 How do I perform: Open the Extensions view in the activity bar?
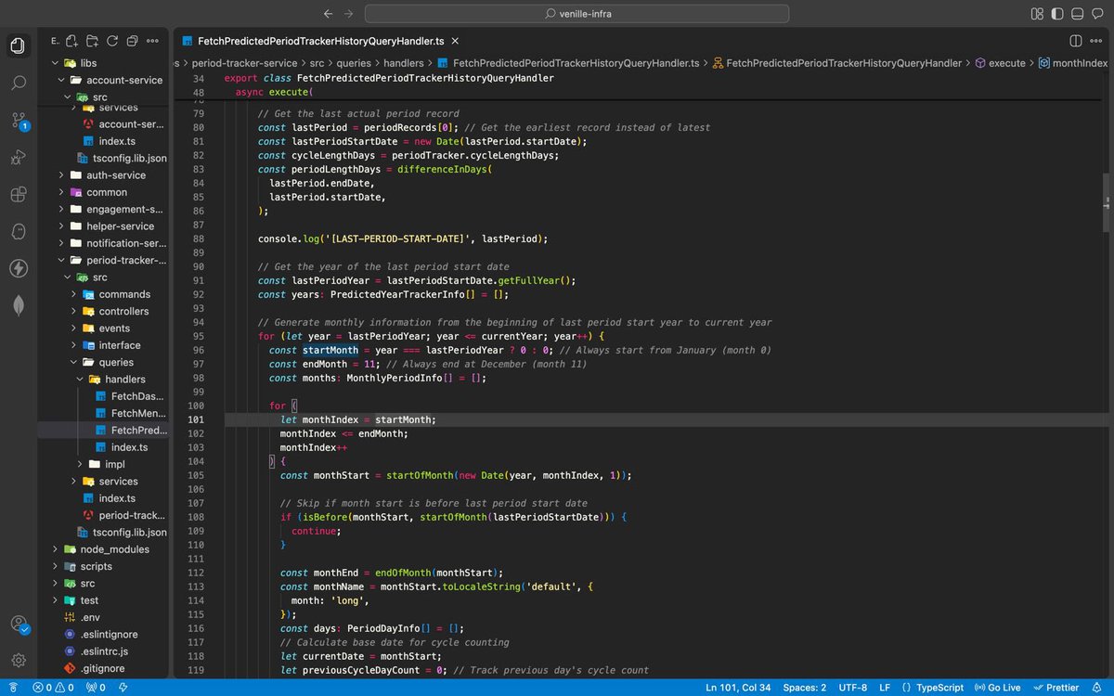click(18, 194)
